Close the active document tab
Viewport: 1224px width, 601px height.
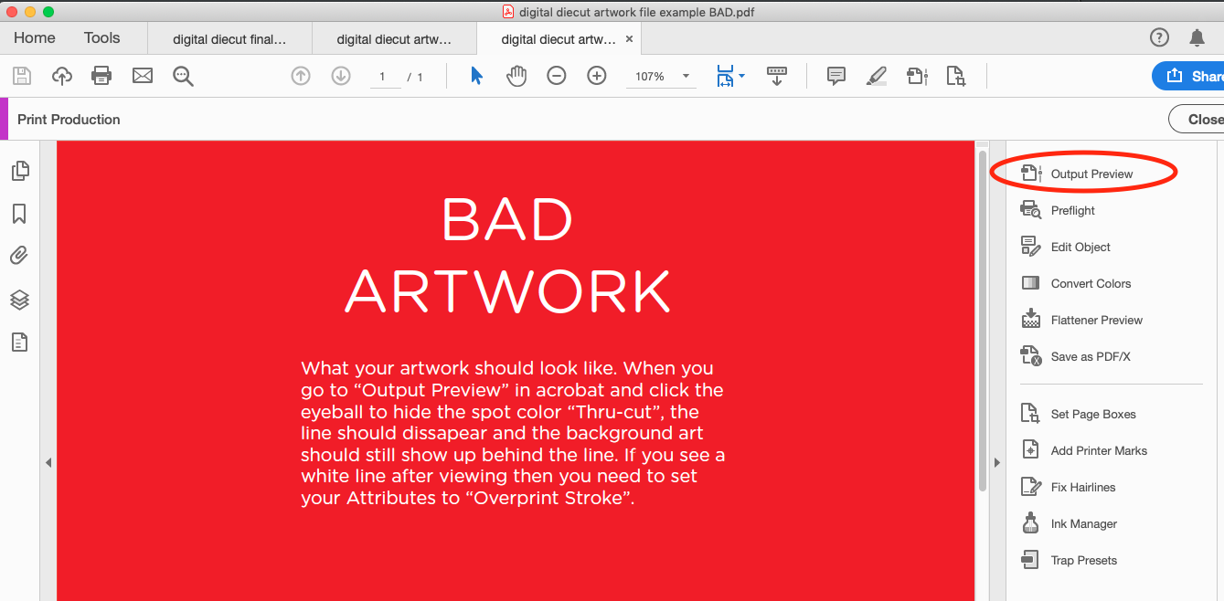click(x=629, y=39)
